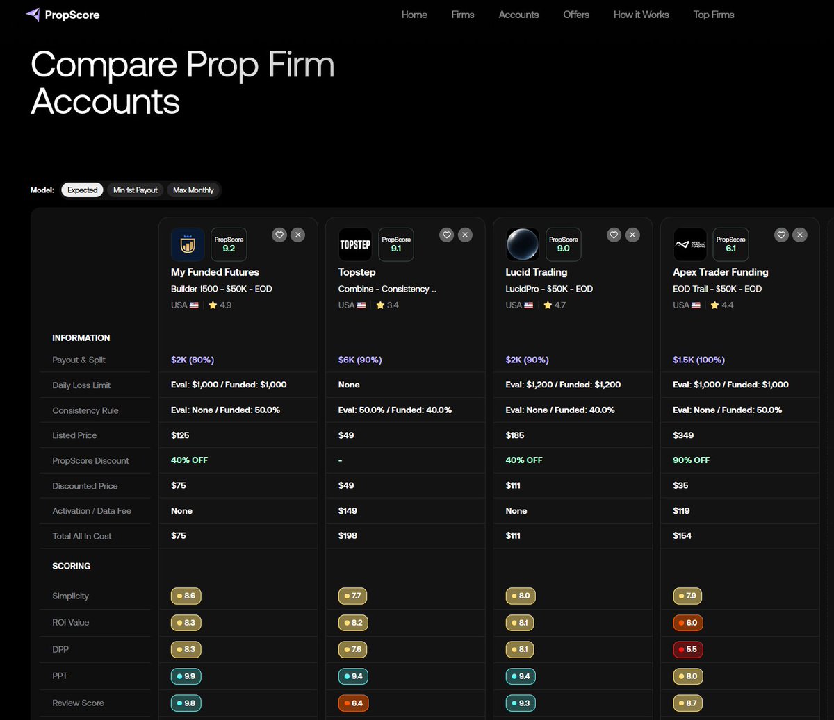Click the Consistency Rule label
This screenshot has height=720, width=834.
[x=85, y=410]
